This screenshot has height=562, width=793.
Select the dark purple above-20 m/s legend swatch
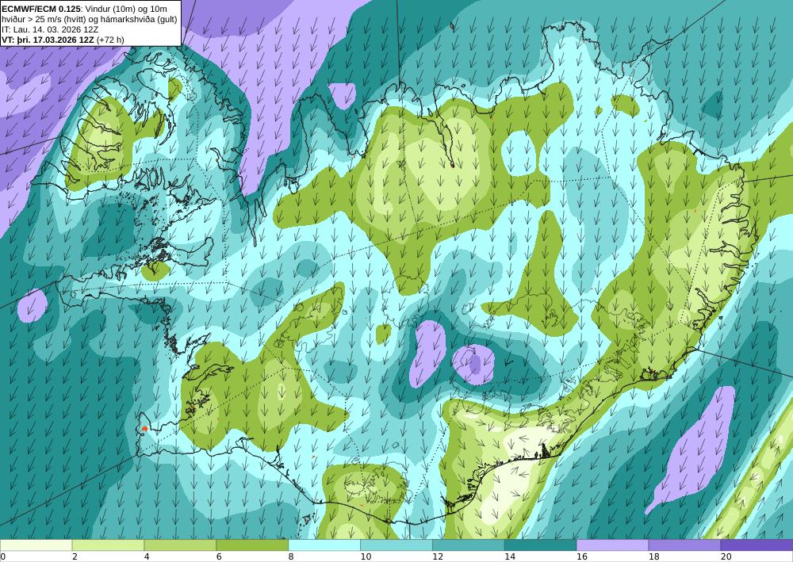[757, 545]
